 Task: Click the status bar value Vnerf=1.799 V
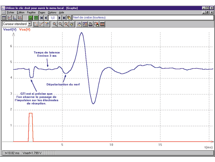(32, 153)
